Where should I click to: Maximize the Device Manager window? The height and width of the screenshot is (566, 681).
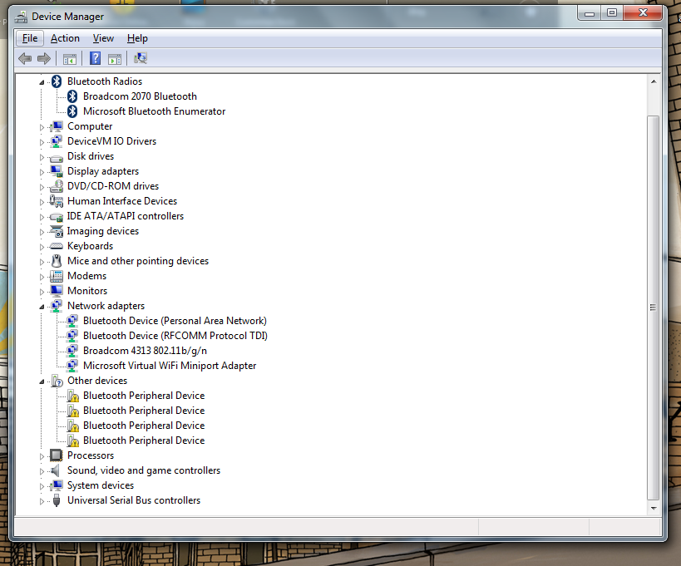[x=612, y=13]
